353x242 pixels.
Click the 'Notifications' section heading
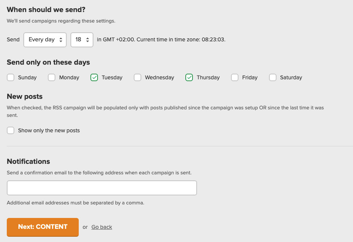28,162
